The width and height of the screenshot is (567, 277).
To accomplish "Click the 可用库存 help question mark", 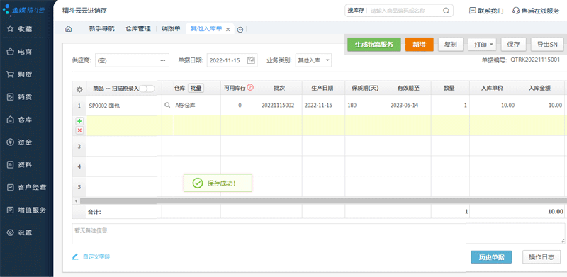I will click(x=250, y=87).
